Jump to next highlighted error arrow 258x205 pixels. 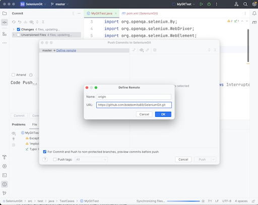(247, 21)
